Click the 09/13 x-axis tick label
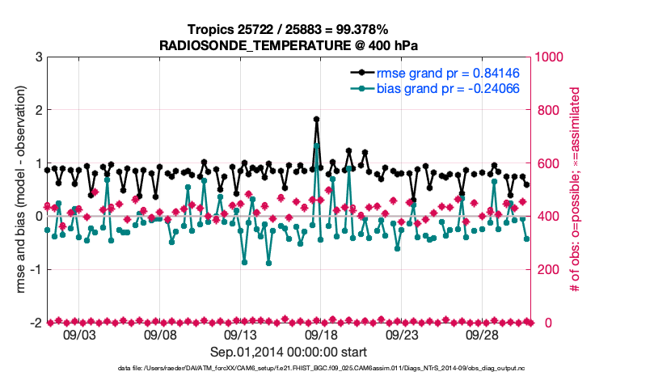Image resolution: width=671 pixels, height=380 pixels. click(x=240, y=335)
